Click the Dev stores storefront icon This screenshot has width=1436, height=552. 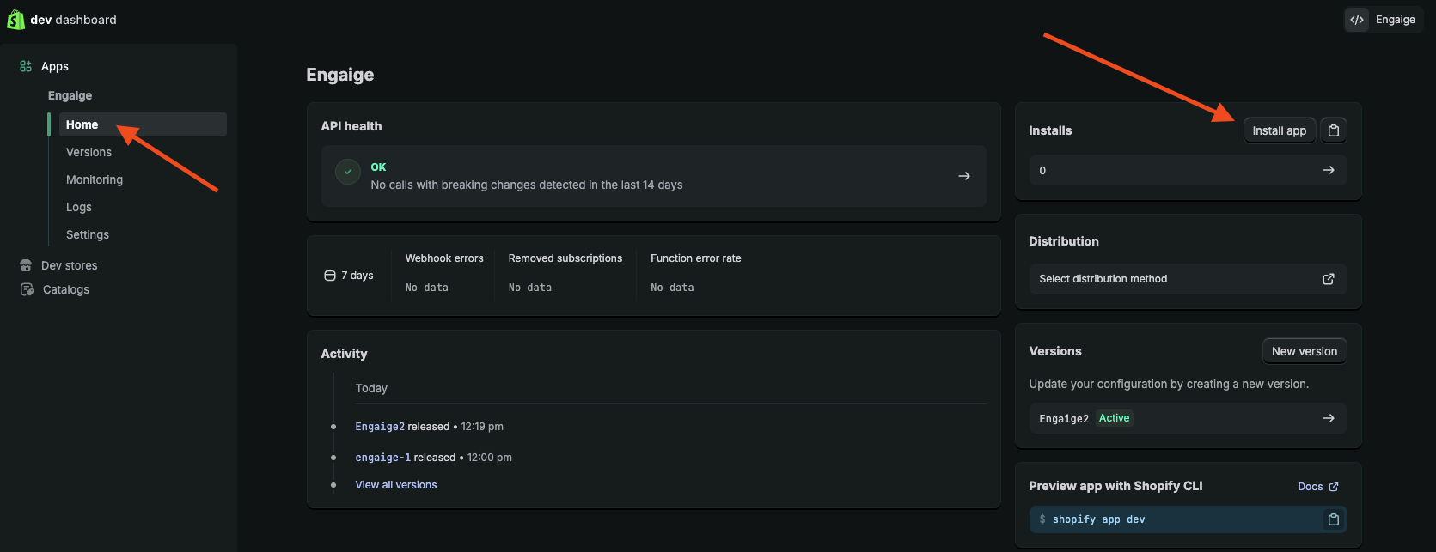point(26,265)
